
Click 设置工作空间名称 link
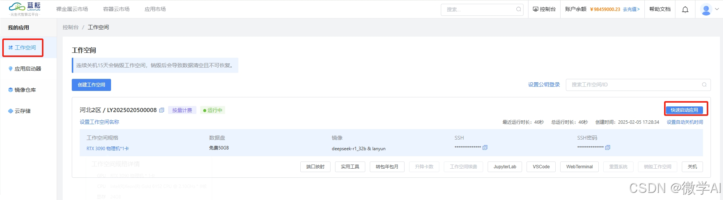tap(99, 122)
